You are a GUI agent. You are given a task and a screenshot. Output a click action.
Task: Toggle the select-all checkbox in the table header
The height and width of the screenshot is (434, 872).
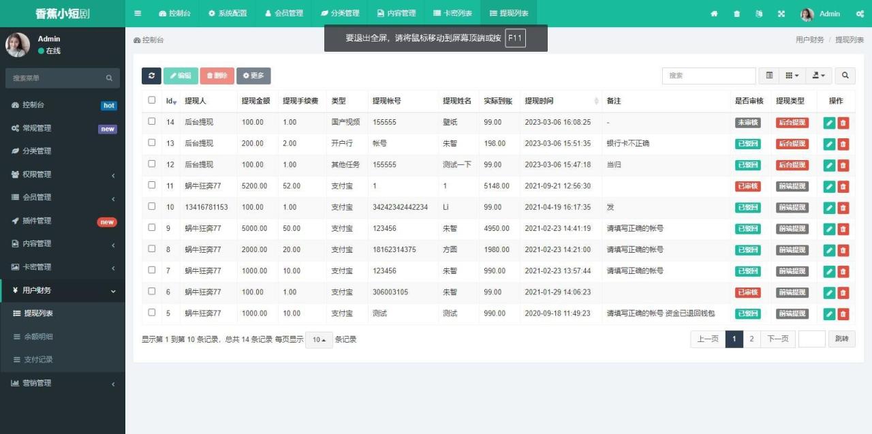[151, 99]
